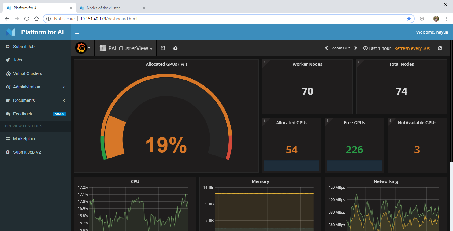Viewport: 453px width, 231px height.
Task: Shift time range back with left chevron
Action: coord(326,48)
